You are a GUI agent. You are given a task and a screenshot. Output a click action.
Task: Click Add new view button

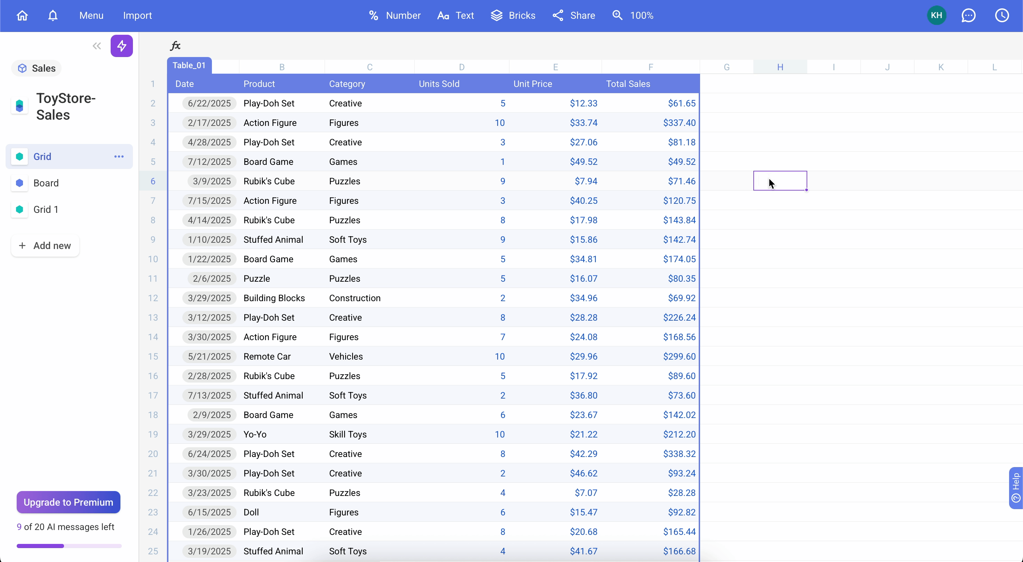pos(45,246)
